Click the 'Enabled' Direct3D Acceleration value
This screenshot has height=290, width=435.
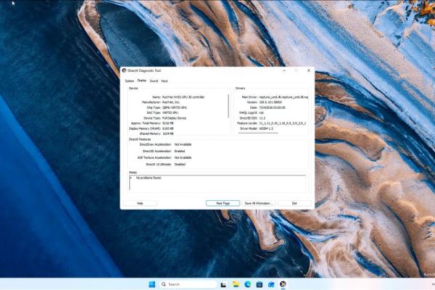pos(180,152)
